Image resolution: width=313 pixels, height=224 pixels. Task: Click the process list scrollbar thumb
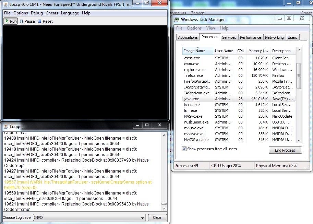(x=299, y=76)
